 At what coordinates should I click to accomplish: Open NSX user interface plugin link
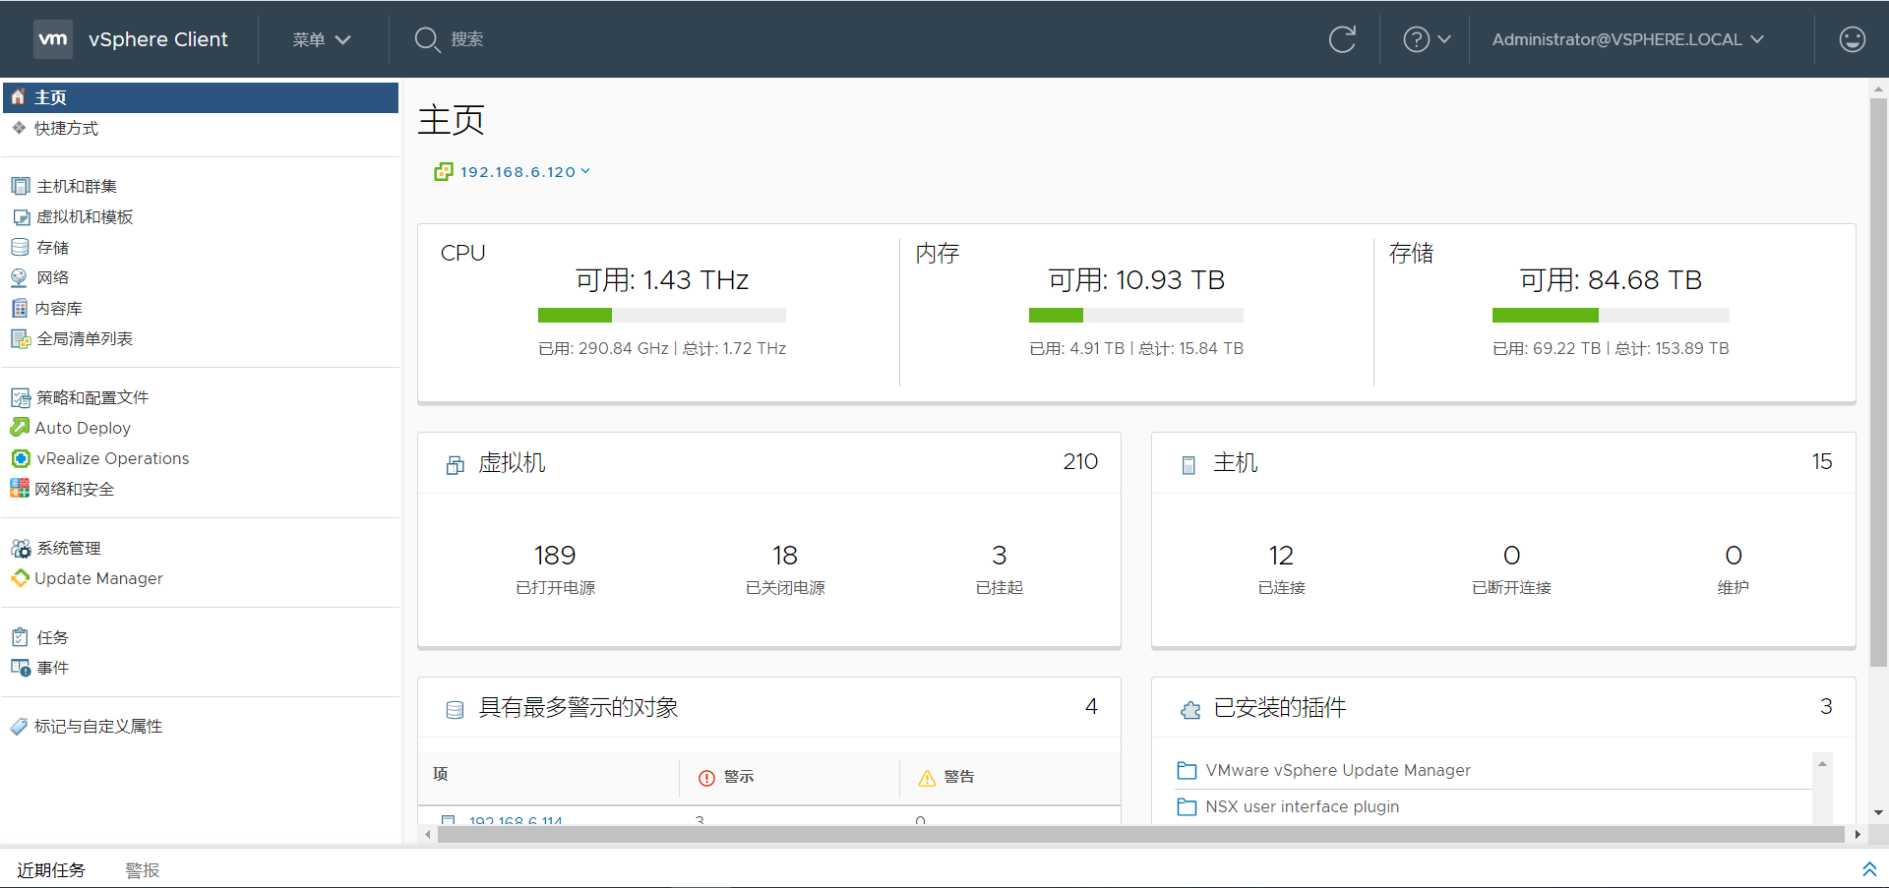pyautogui.click(x=1303, y=806)
